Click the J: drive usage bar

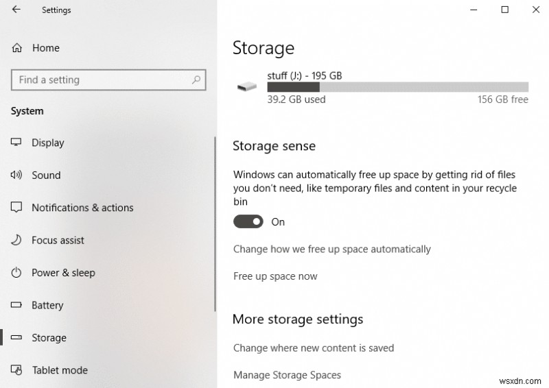[398, 87]
